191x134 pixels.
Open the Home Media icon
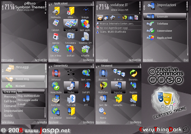(56, 86)
